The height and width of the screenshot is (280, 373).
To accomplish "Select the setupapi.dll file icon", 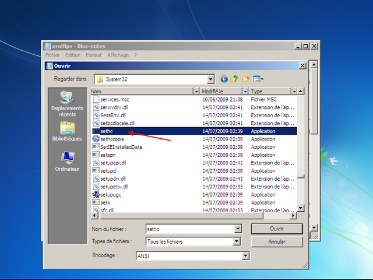I will 96,163.
